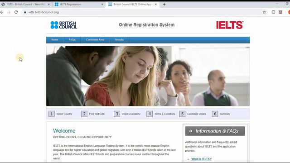Click the Welcome heading
The image size is (290, 163).
tap(64, 131)
